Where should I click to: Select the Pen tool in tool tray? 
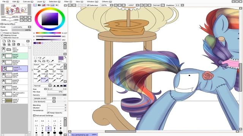(45, 66)
